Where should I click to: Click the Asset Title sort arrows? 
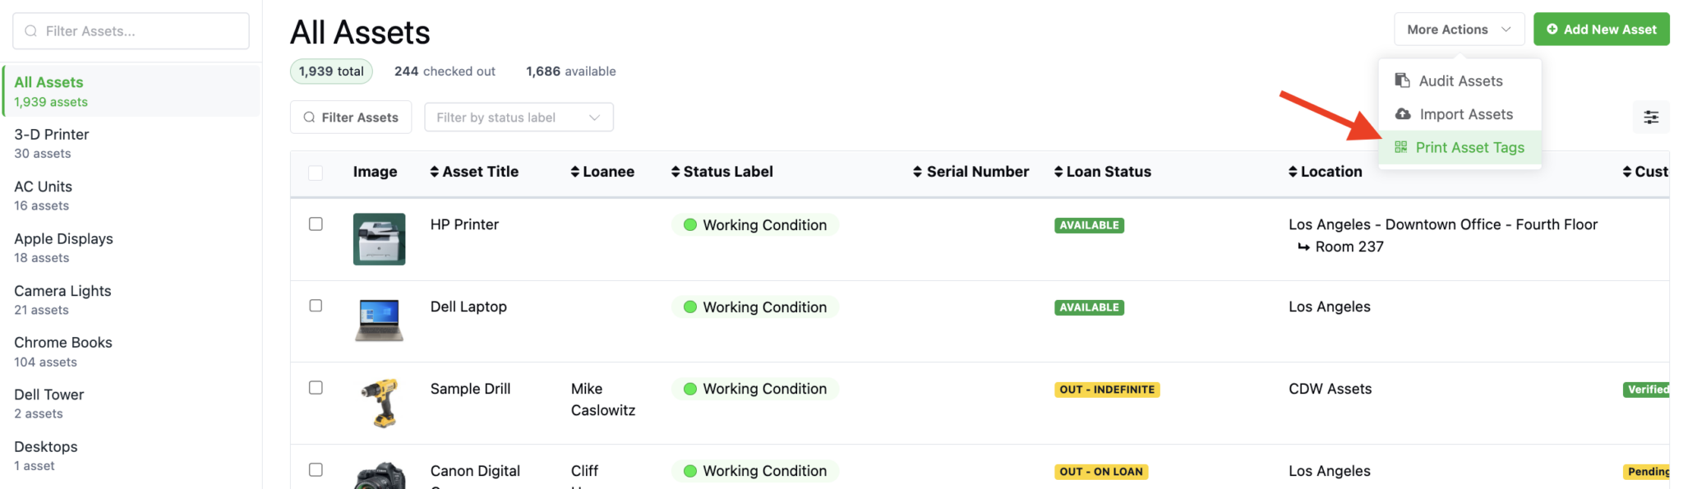[x=435, y=172]
